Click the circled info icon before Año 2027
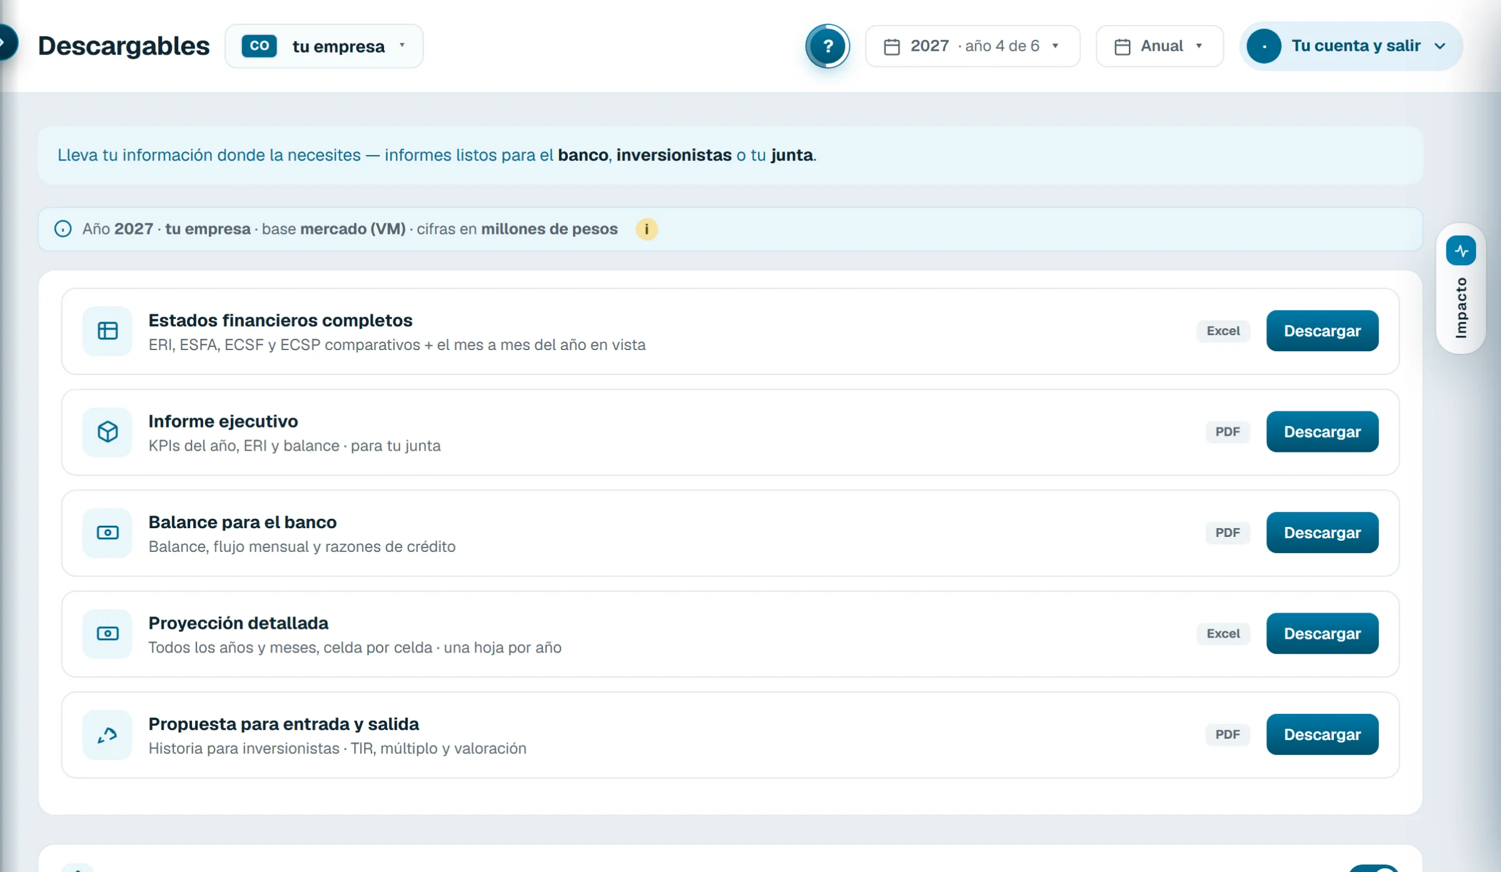Screen dimensions: 1501x872 (x=63, y=229)
